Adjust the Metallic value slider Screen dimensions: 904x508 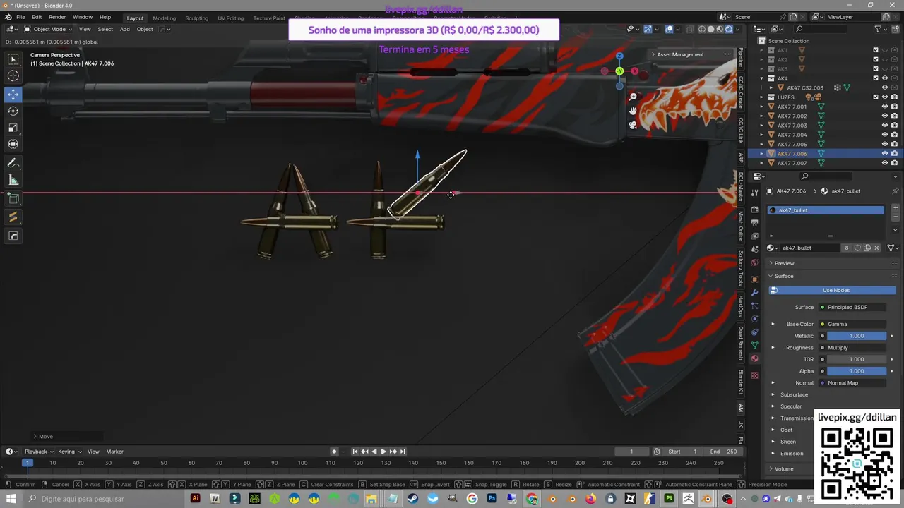point(857,336)
